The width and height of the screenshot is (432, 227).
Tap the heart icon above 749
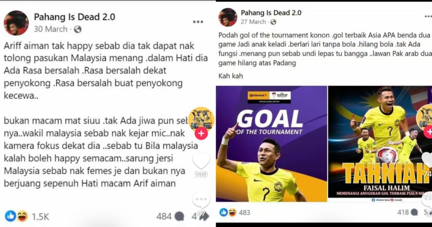[x=201, y=160]
